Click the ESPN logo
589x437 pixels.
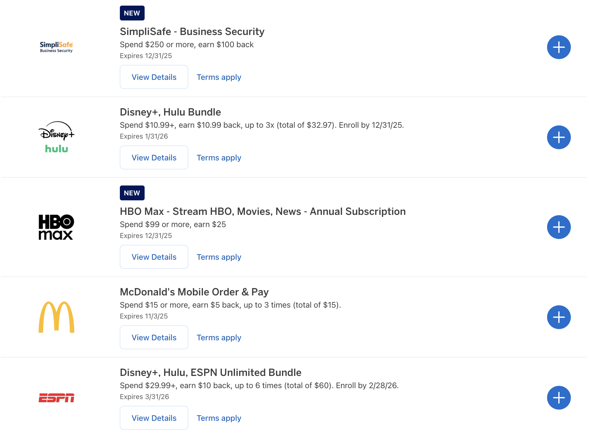[56, 398]
